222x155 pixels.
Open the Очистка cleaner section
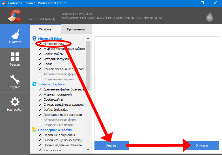click(x=15, y=37)
